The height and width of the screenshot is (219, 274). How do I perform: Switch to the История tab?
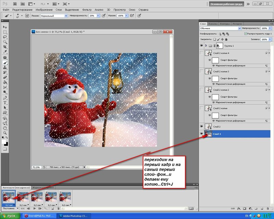[x=237, y=24]
